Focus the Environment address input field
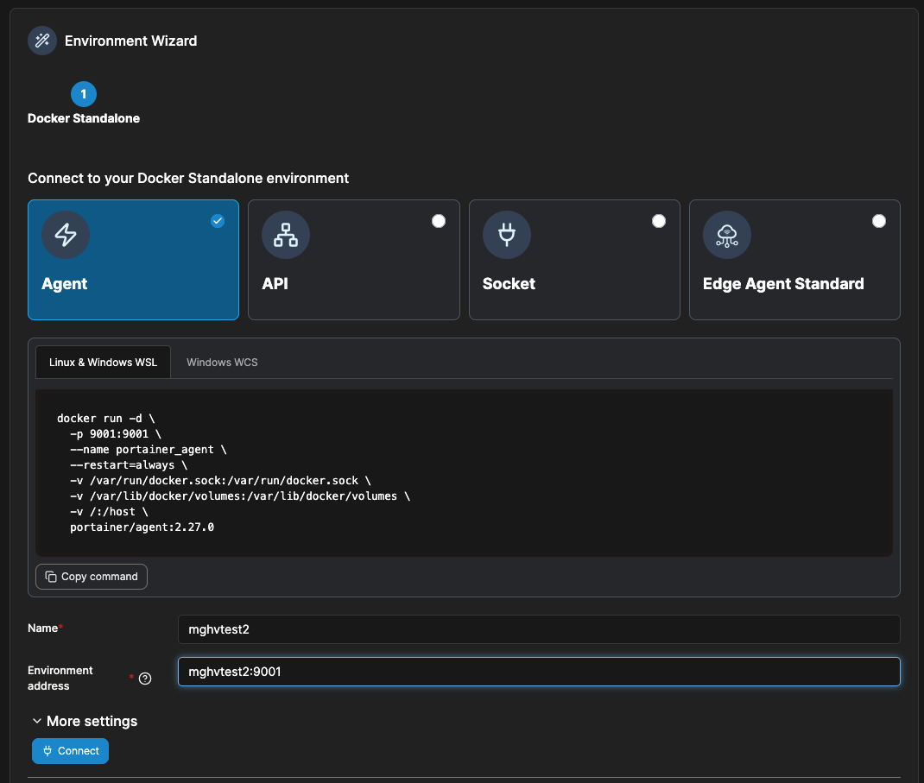This screenshot has height=783, width=924. click(x=538, y=672)
